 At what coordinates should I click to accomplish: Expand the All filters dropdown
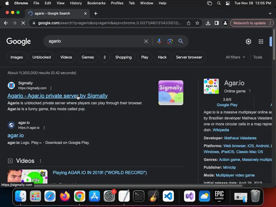[235, 57]
